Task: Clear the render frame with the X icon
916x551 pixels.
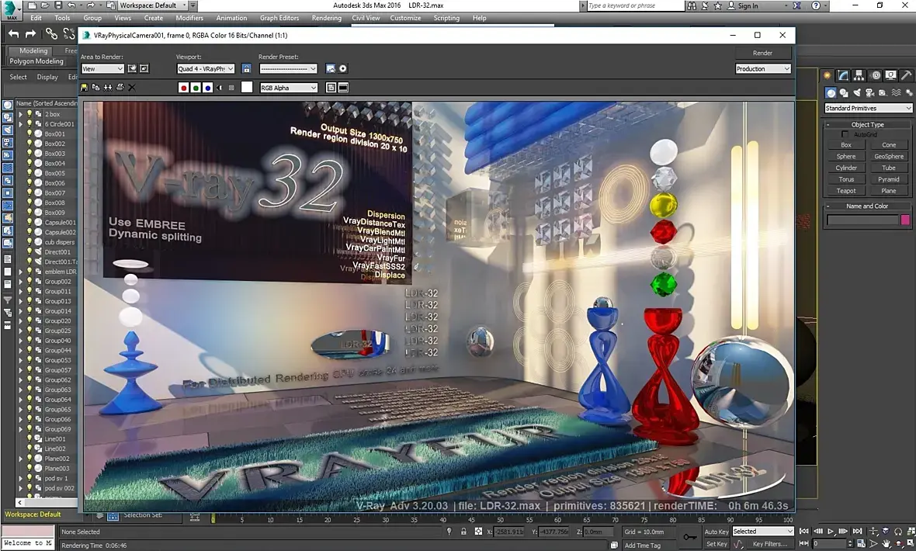Action: (131, 88)
